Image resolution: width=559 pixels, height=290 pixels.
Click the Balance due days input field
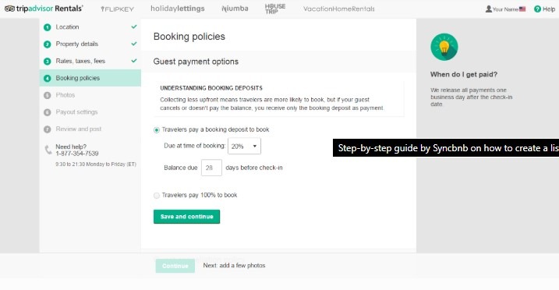[x=211, y=168]
